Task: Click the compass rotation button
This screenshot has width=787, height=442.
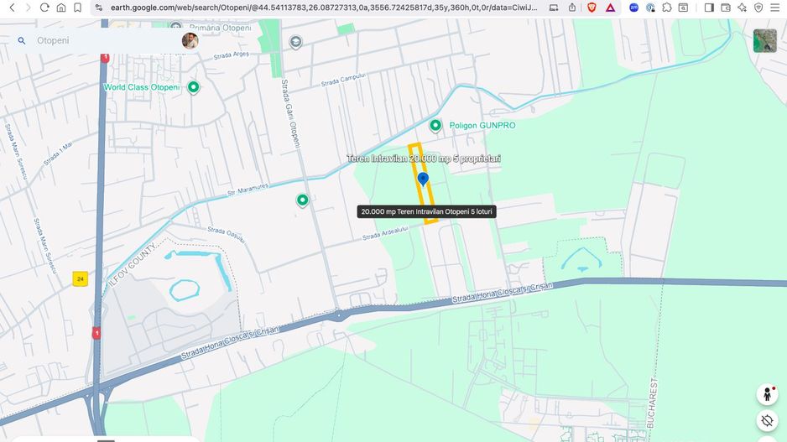Action: point(767,420)
